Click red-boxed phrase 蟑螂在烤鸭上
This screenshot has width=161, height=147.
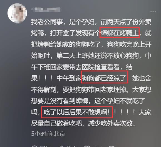120,33
